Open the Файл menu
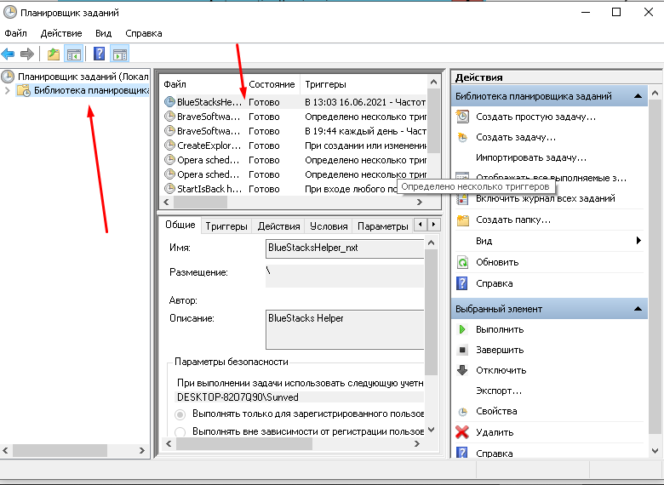This screenshot has width=664, height=485. (x=15, y=33)
